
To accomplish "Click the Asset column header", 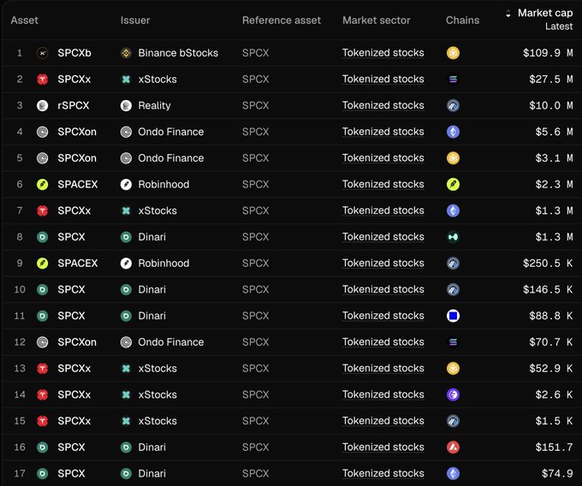I will (25, 20).
